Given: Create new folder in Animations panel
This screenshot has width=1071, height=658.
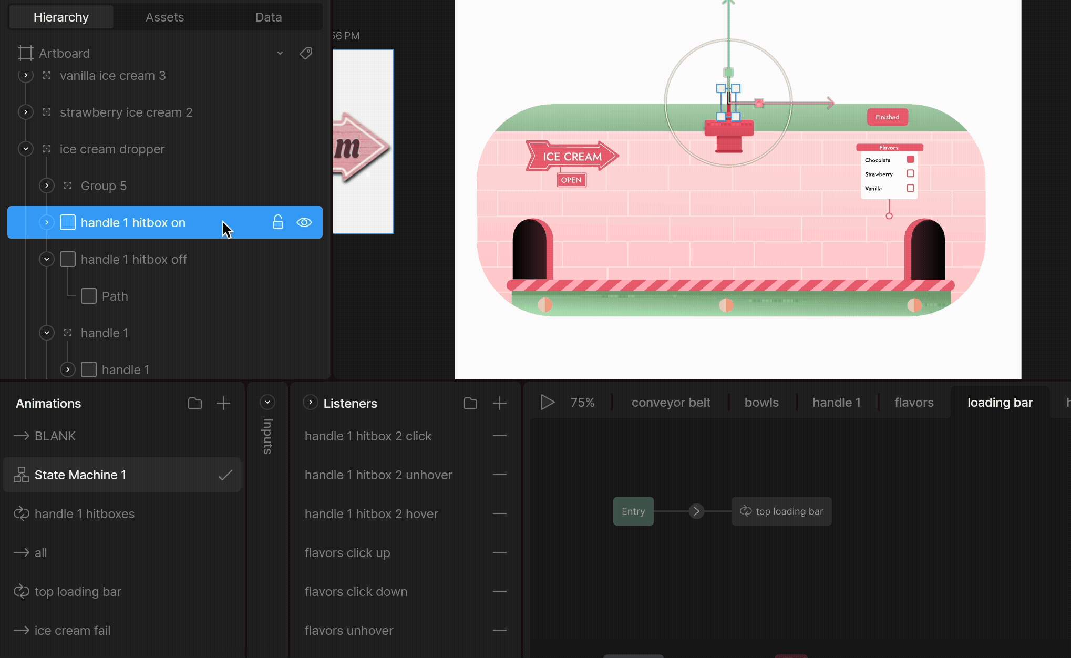Looking at the screenshot, I should pos(195,403).
